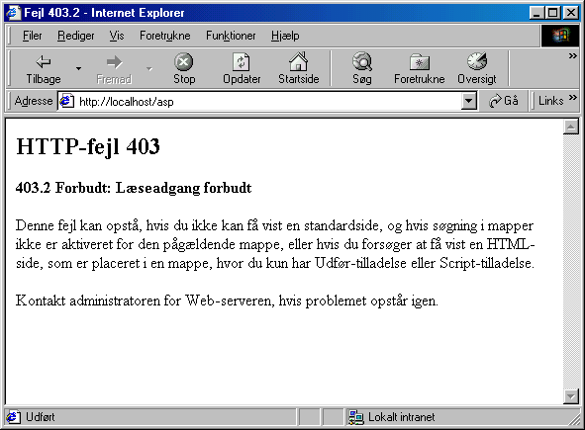Refresh page using the Opdater icon
The height and width of the screenshot is (430, 585).
242,62
